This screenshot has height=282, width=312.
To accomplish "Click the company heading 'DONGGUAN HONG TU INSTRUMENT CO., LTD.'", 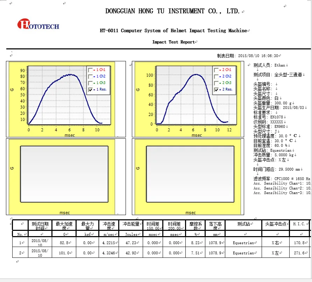I will tap(172, 11).
